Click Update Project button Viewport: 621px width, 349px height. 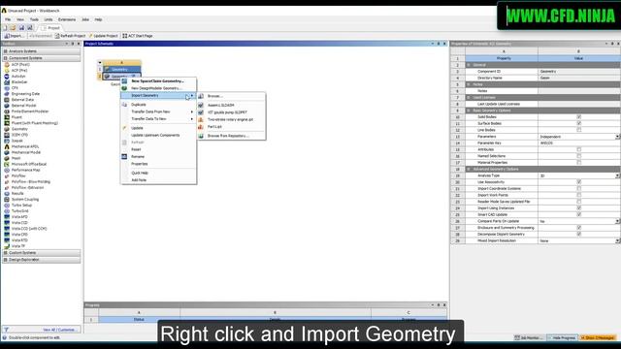click(x=104, y=36)
